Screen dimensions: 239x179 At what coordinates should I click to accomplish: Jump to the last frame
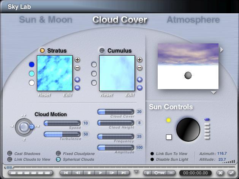(123, 173)
